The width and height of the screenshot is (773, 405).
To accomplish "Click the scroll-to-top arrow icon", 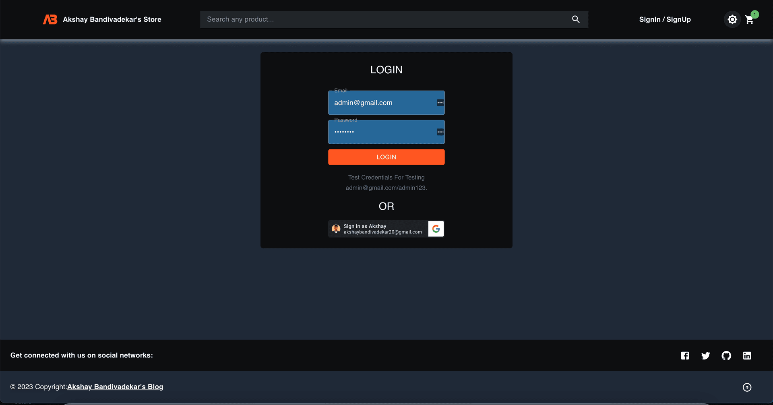I will [x=747, y=387].
